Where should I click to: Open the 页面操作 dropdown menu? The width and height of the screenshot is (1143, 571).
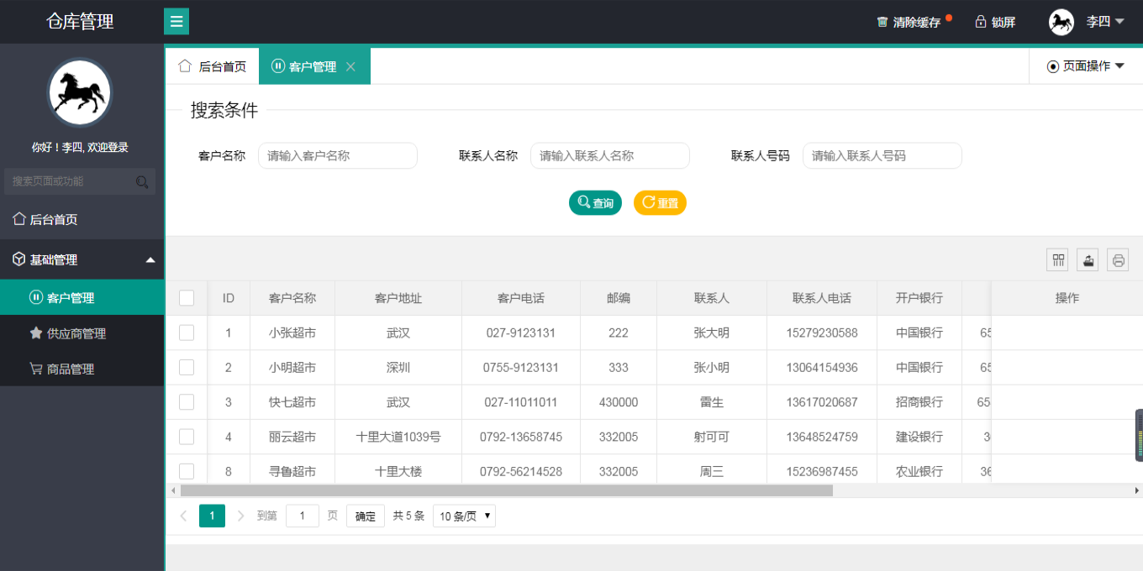click(1086, 66)
